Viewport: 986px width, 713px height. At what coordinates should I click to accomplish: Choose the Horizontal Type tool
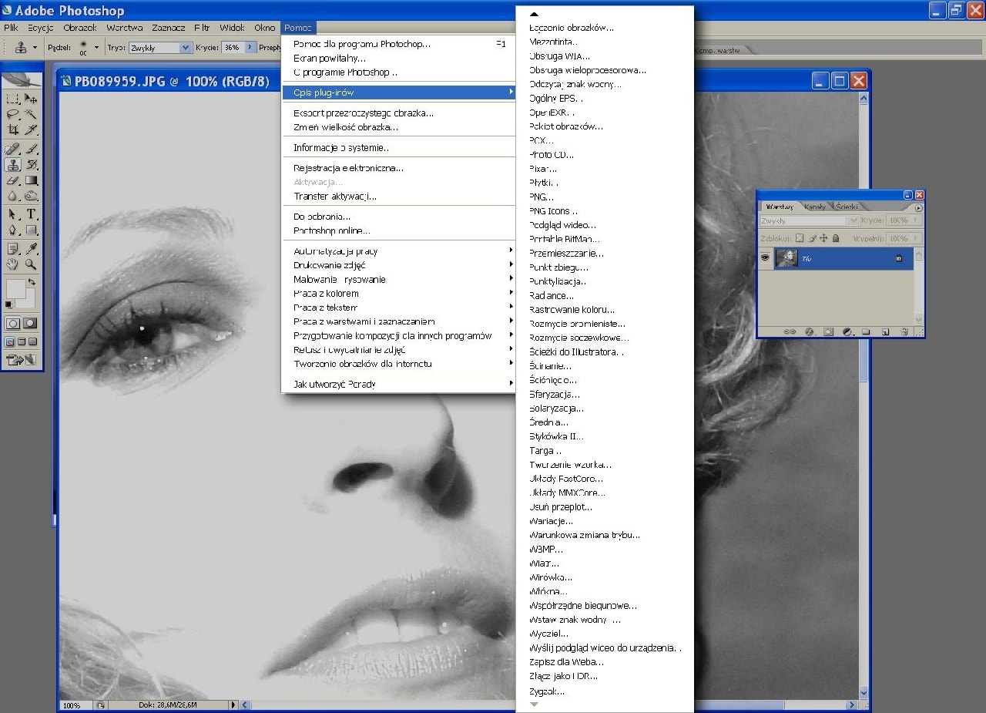click(32, 214)
